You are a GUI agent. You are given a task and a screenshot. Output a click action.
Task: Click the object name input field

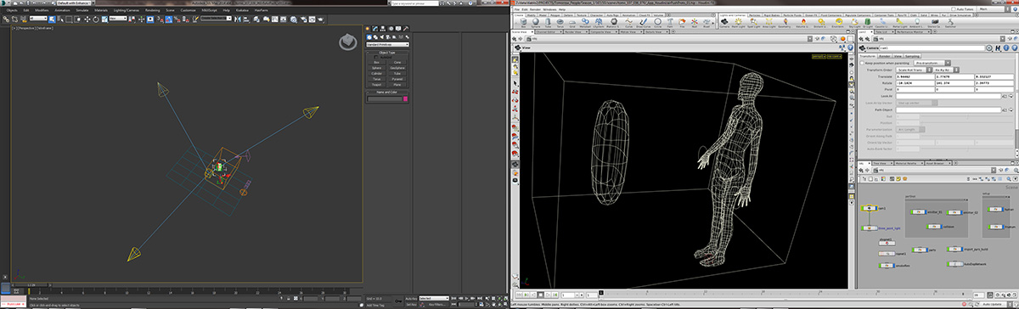[384, 99]
